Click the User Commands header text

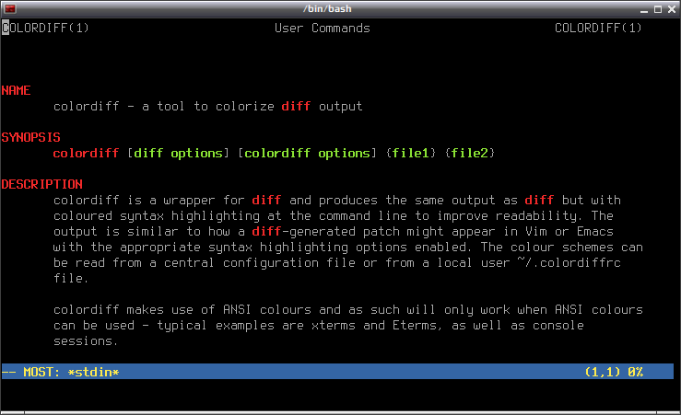click(323, 29)
